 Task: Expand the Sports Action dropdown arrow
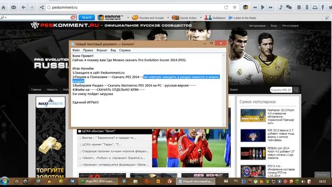201,18
